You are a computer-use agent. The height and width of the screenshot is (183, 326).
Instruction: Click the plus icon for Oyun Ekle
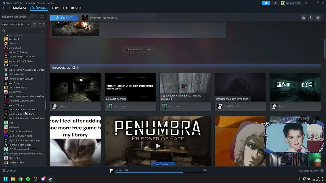[x=4, y=171]
